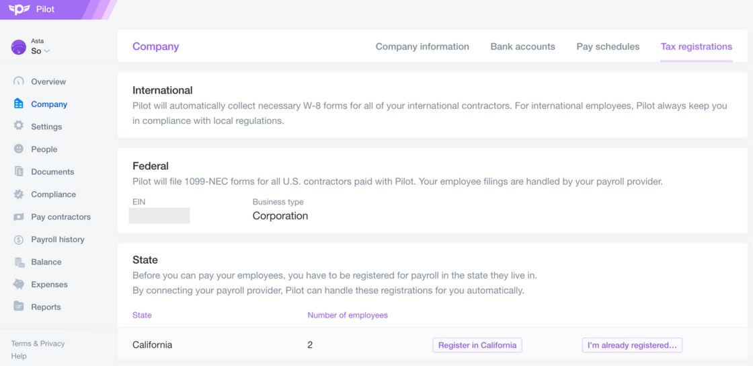This screenshot has width=753, height=366.
Task: Switch to Company information tab
Action: pos(422,46)
